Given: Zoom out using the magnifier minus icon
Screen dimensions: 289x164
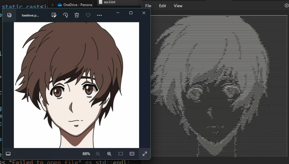Looking at the screenshot, I should [98, 154].
